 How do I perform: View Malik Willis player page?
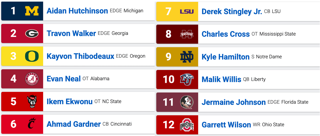click(221, 79)
